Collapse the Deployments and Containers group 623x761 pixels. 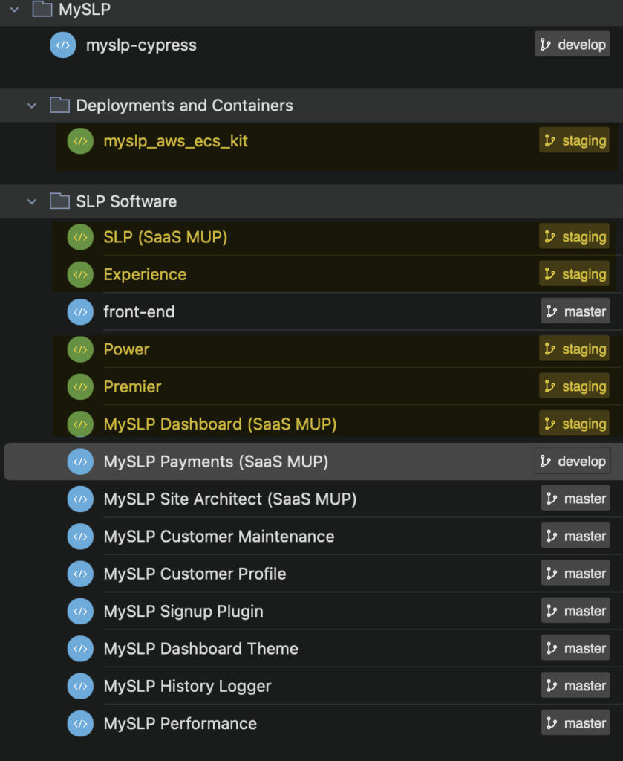click(x=32, y=106)
